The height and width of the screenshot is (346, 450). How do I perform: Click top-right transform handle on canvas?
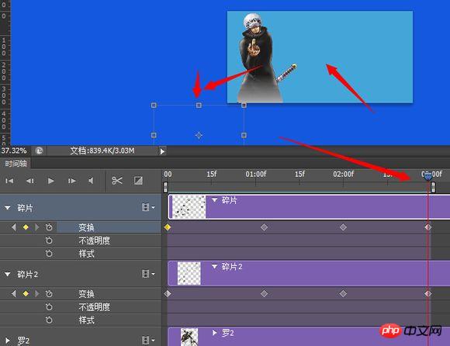244,106
